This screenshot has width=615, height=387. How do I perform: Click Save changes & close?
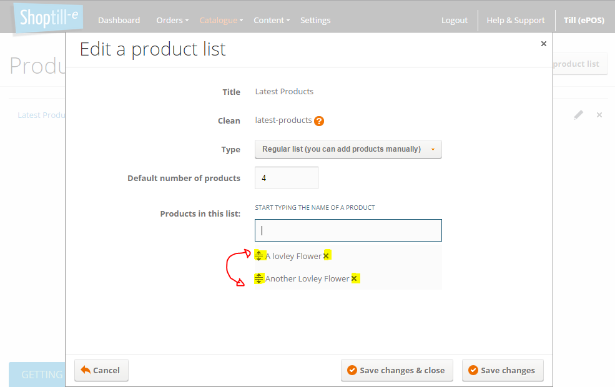pyautogui.click(x=397, y=370)
